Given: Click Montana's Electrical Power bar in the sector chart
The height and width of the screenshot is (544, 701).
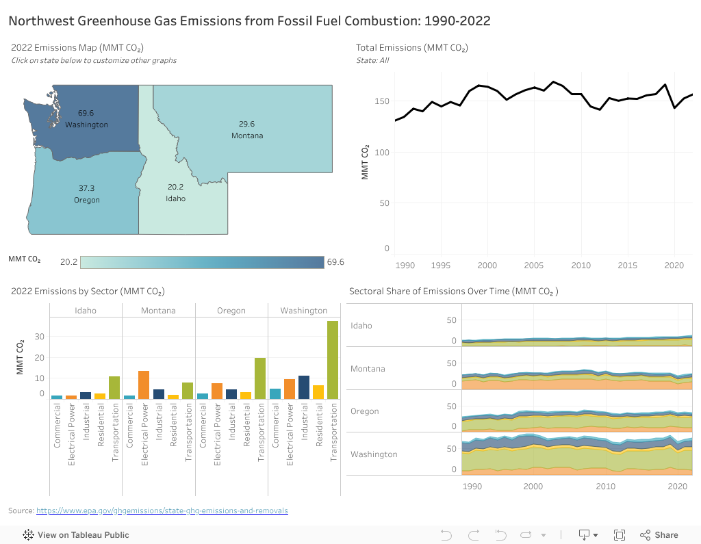Looking at the screenshot, I should [145, 383].
